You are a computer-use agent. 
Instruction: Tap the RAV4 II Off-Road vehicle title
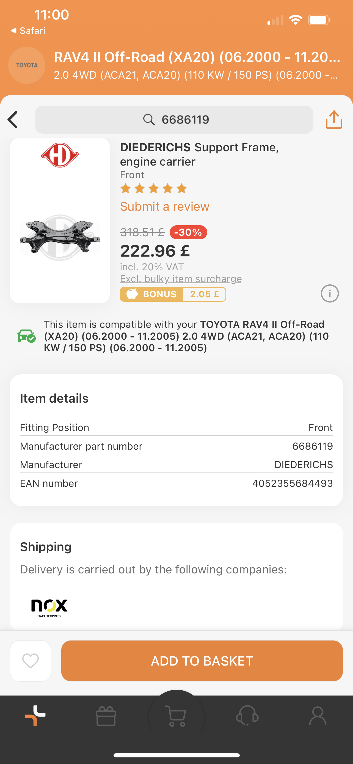coord(197,57)
